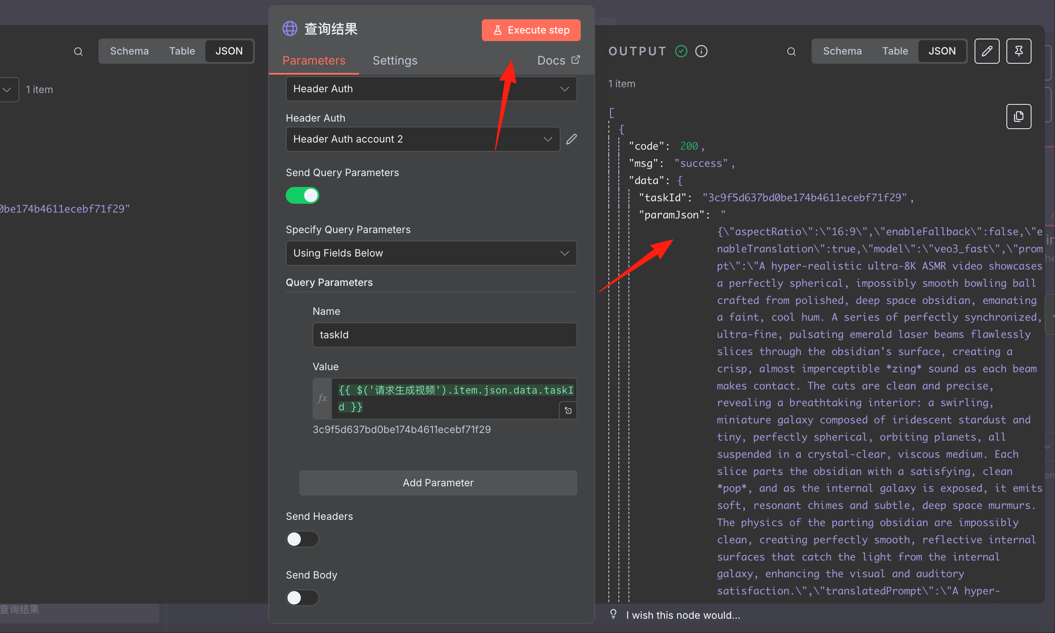Screen dimensions: 1055x633
Task: Click the edit output pencil icon
Action: click(987, 51)
